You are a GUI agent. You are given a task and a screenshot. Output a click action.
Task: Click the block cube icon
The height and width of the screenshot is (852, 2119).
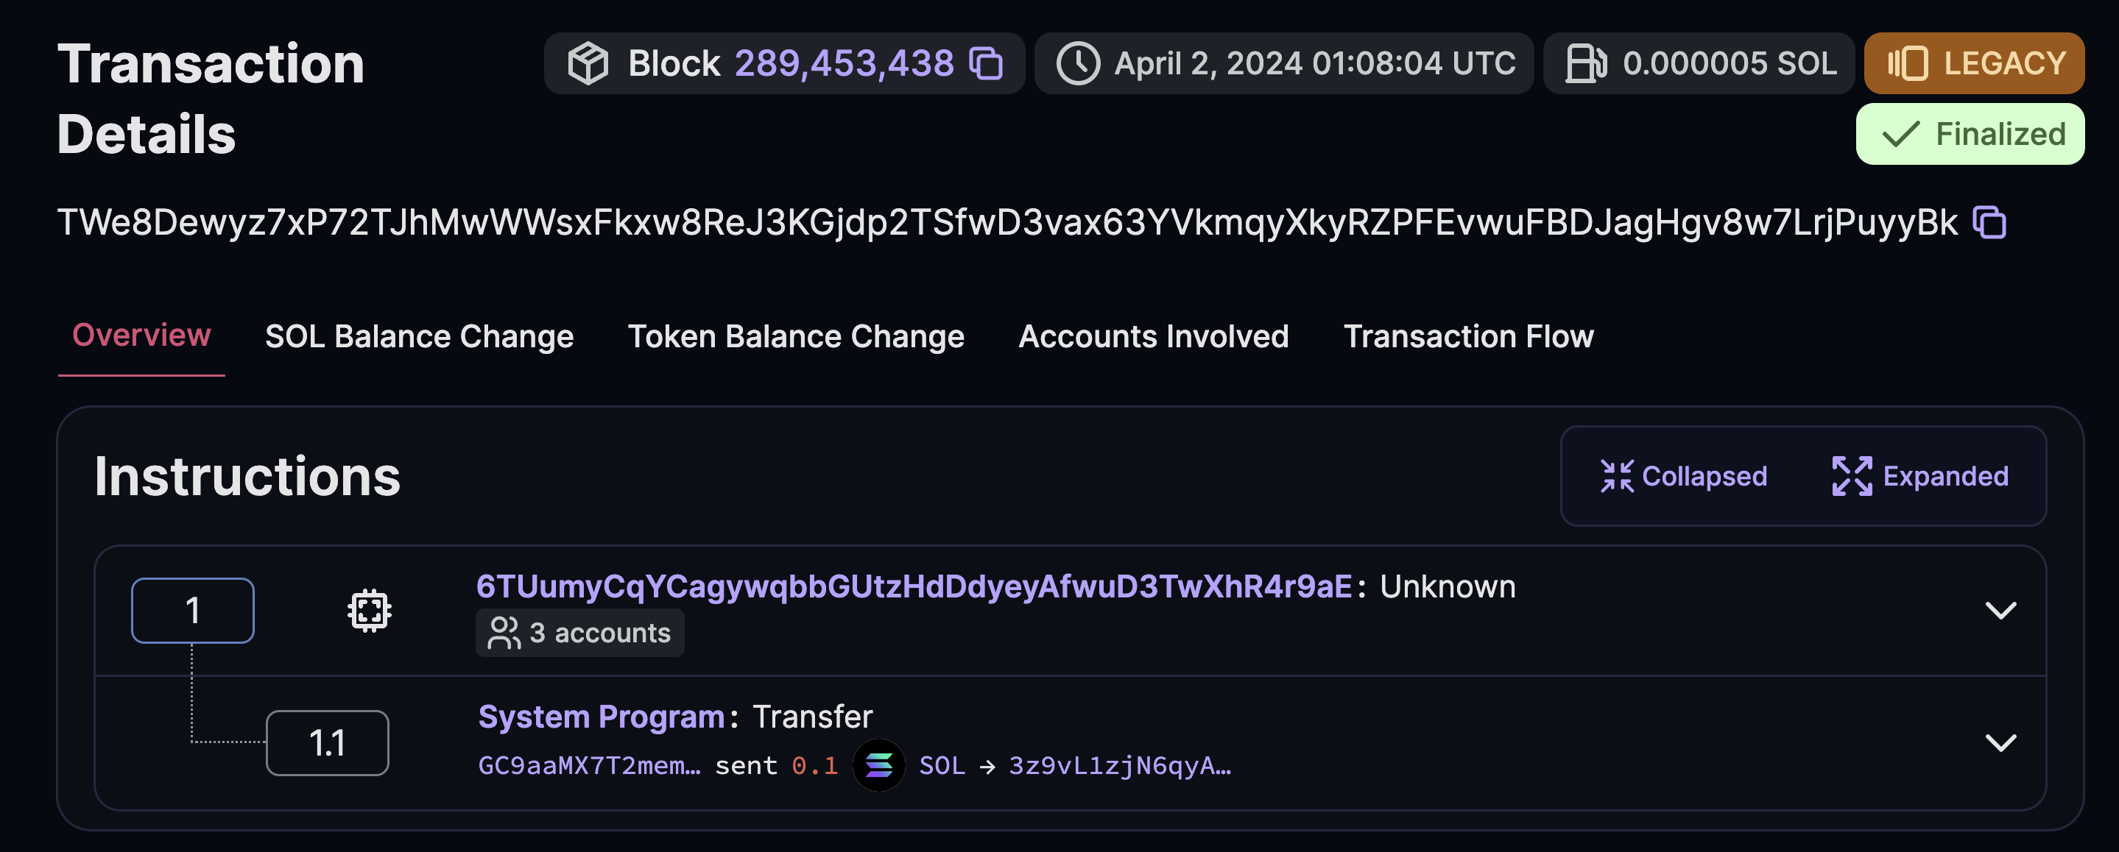coord(589,63)
